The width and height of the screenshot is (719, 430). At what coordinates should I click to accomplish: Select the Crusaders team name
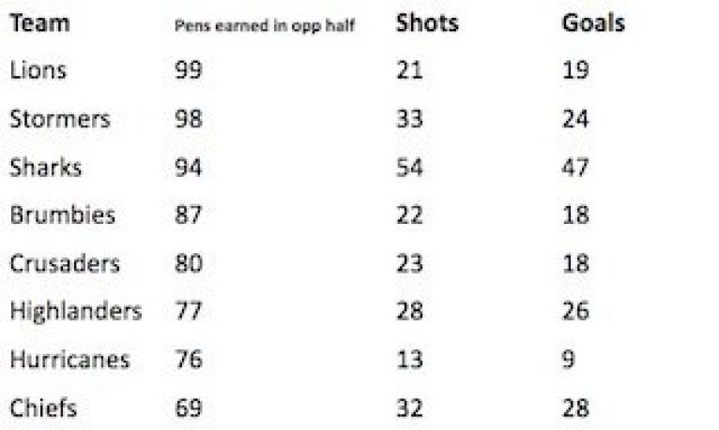65,263
